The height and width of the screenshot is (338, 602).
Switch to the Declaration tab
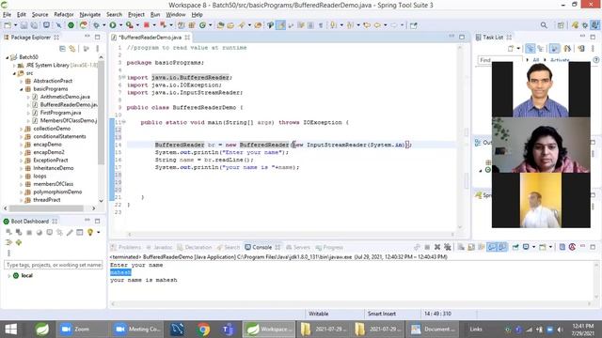[x=195, y=247]
